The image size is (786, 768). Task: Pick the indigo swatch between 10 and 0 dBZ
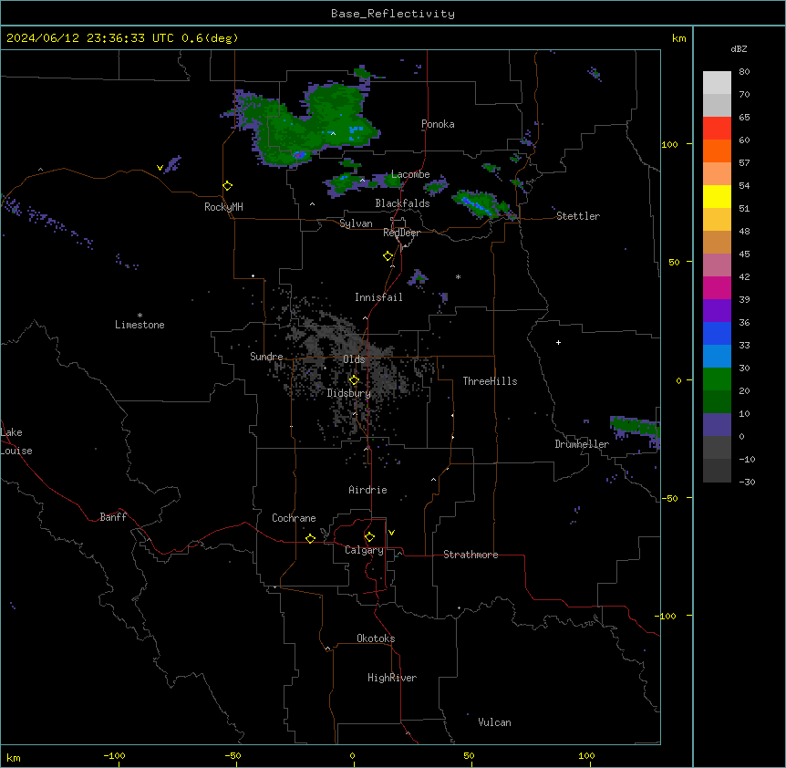(x=717, y=425)
